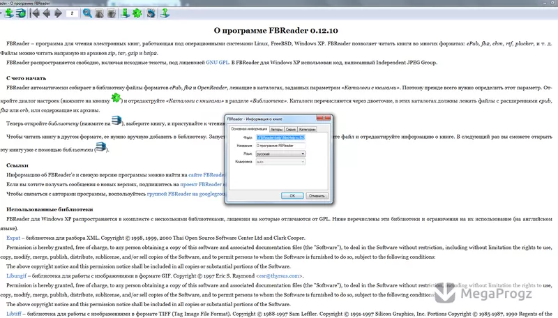The width and height of the screenshot is (558, 318).
Task: Open the Expat library link
Action: [13, 238]
